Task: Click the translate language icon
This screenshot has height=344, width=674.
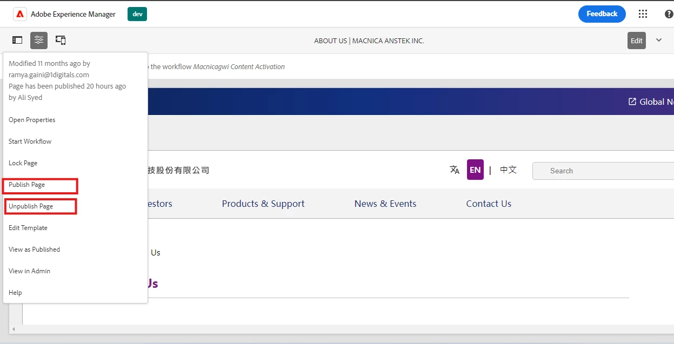Action: click(455, 170)
